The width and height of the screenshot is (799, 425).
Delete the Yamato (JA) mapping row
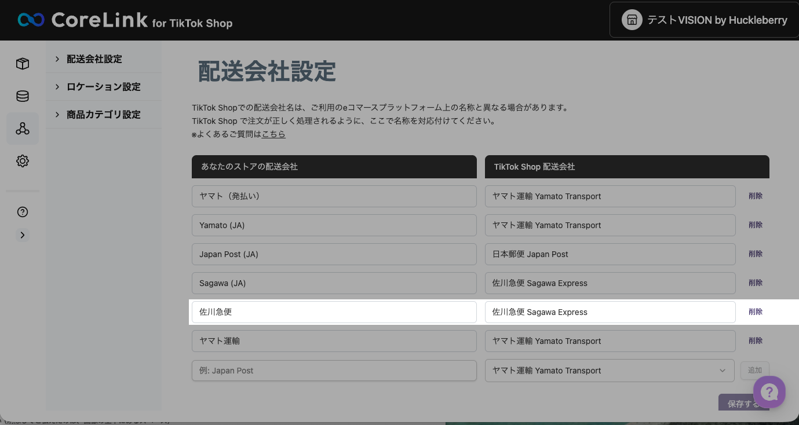pos(756,225)
